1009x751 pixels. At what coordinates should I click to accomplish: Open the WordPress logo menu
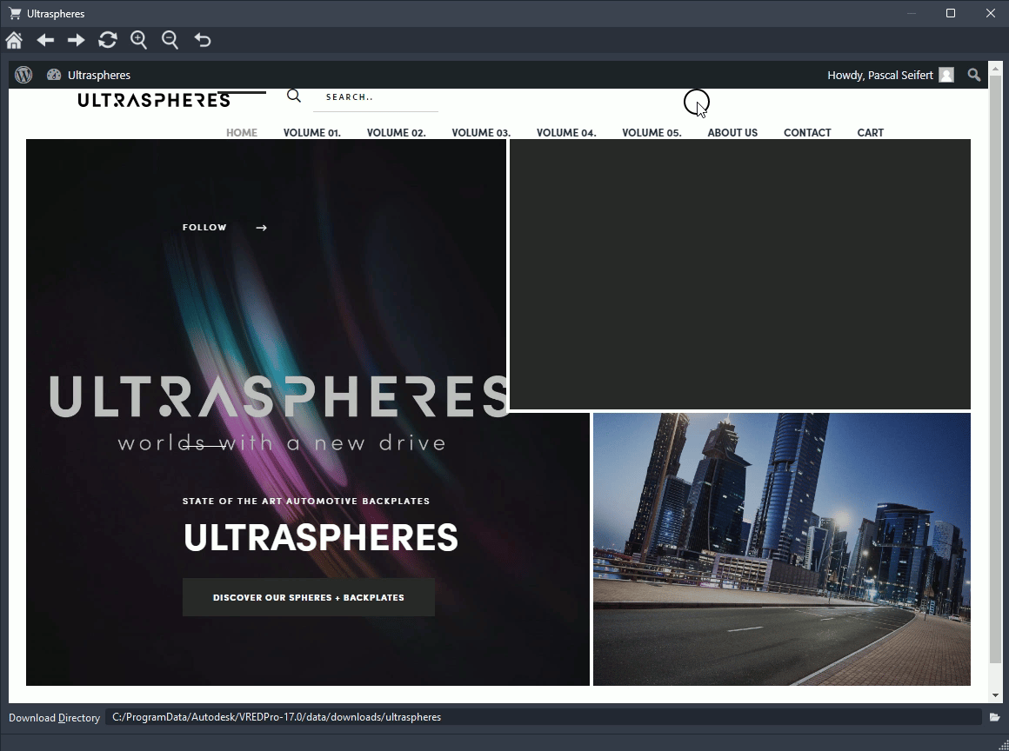(x=23, y=75)
